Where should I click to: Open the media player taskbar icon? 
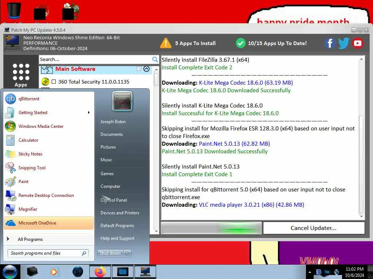[55, 272]
